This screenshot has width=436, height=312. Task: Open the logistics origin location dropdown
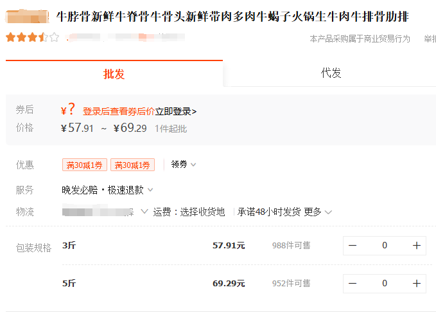[x=144, y=212]
